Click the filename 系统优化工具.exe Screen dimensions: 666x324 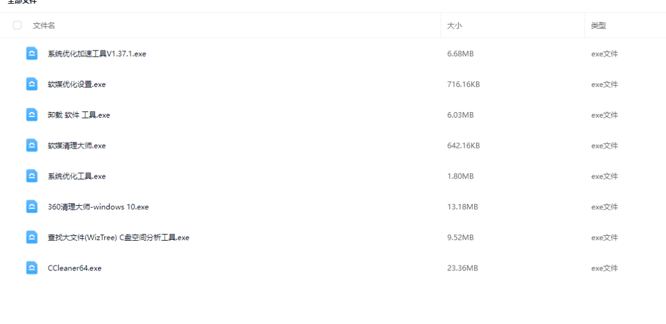76,176
